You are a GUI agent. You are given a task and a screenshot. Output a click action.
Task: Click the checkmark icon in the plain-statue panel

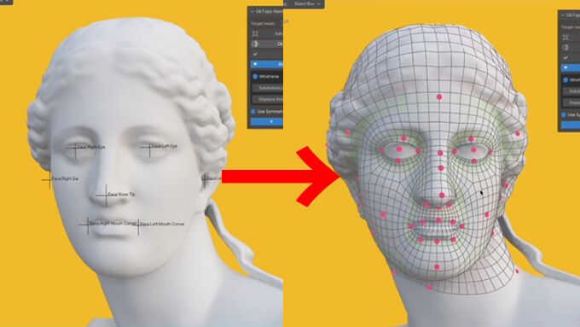click(255, 54)
